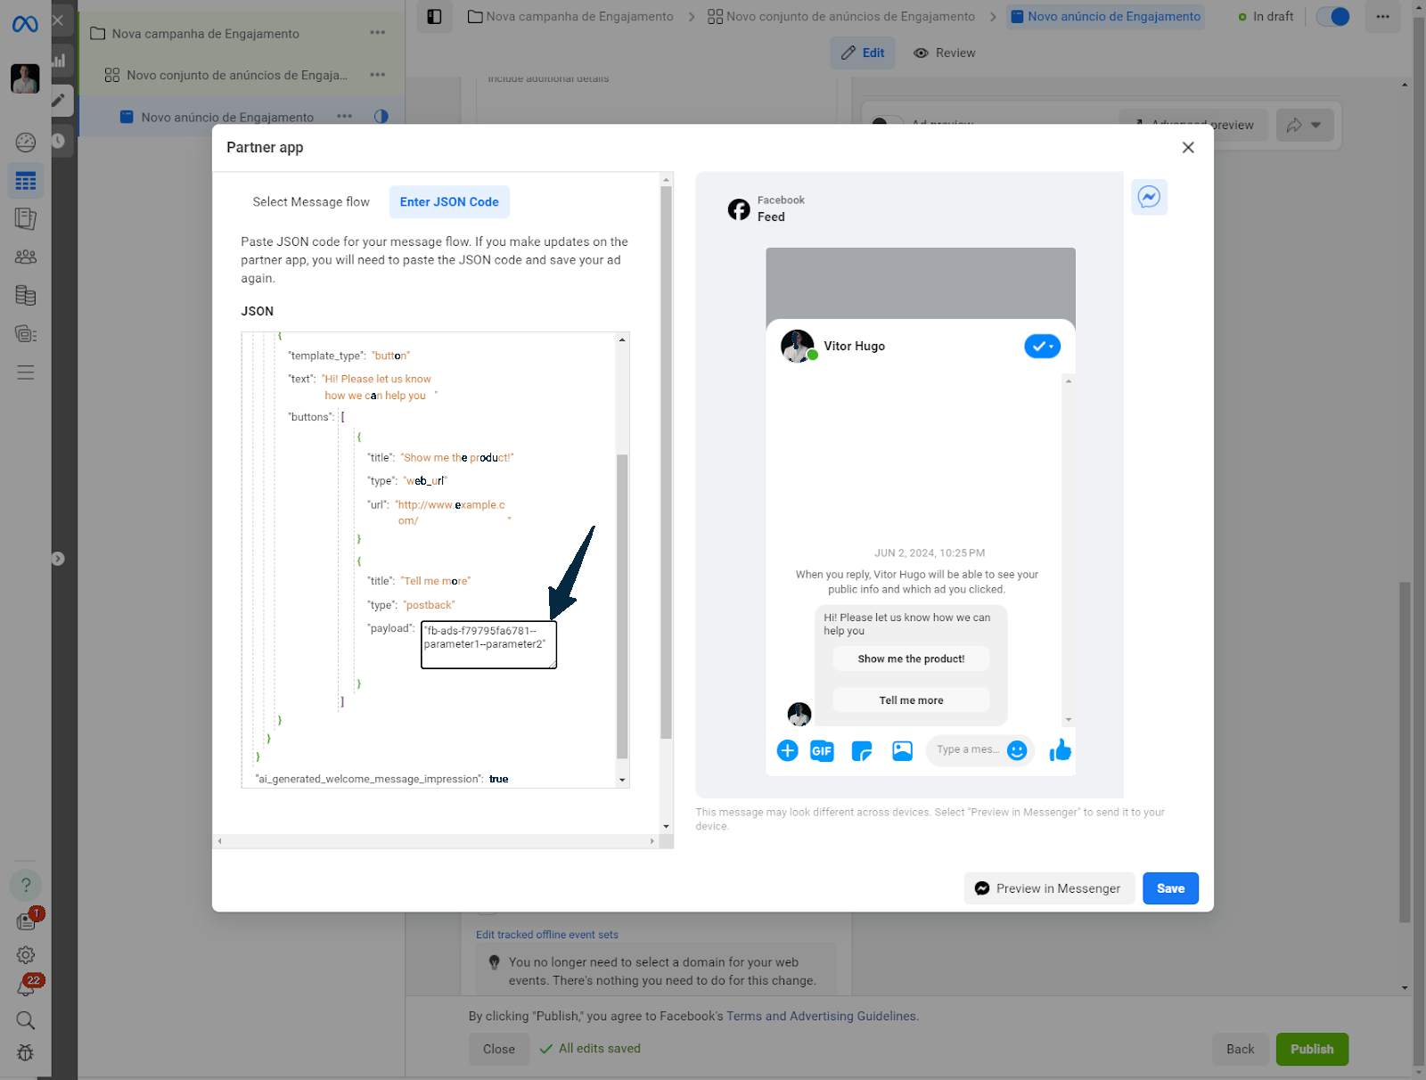
Task: Switch to Select Message flow tab
Action: click(311, 202)
